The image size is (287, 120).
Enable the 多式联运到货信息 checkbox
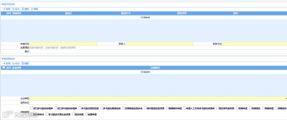click(80, 108)
